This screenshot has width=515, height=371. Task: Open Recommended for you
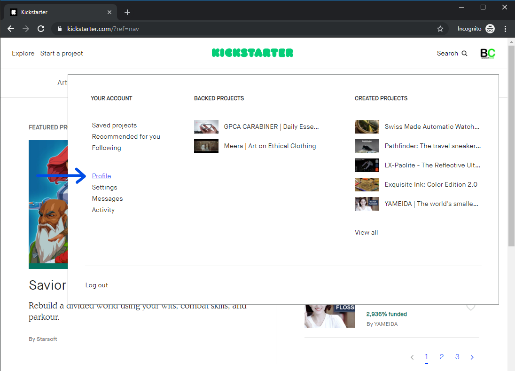(x=126, y=136)
